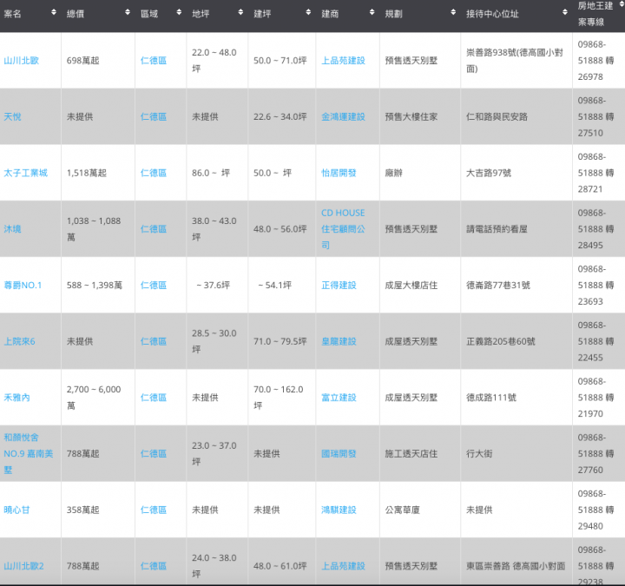
Task: Sort table by 規劃 column arrows
Action: [x=453, y=12]
